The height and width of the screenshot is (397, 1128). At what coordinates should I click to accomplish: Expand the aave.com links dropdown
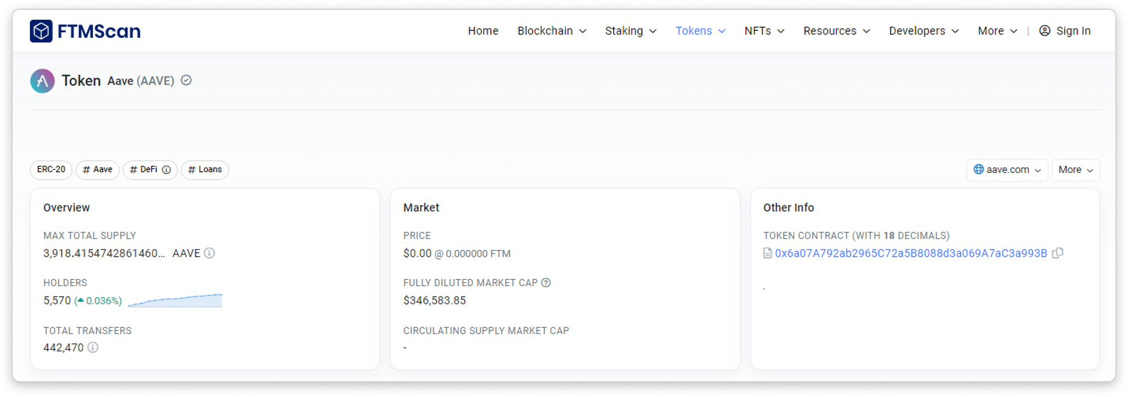(x=1007, y=170)
